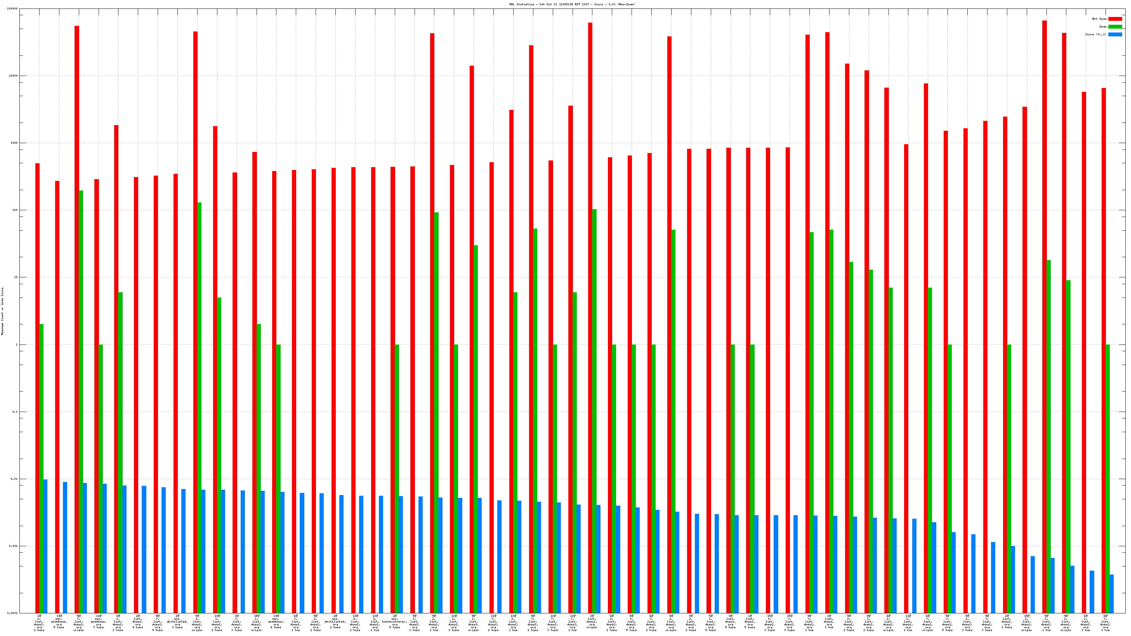Click the 0.01 y-axis tick label

point(14,479)
